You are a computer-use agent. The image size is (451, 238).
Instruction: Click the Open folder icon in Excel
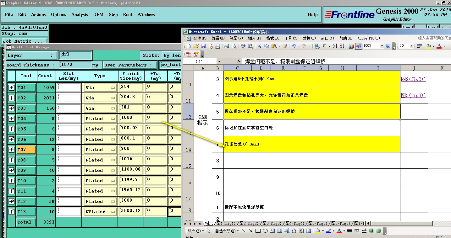point(196,46)
